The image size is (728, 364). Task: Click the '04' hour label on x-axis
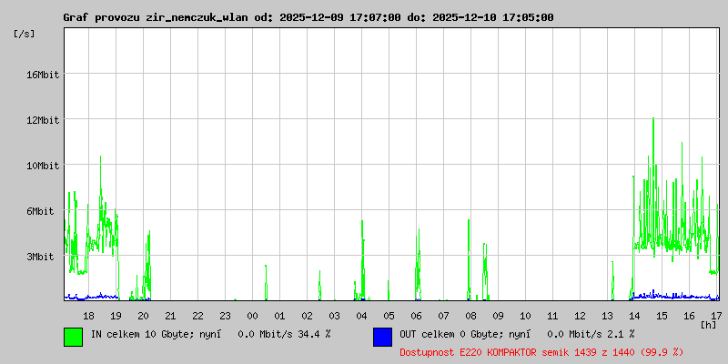361,316
